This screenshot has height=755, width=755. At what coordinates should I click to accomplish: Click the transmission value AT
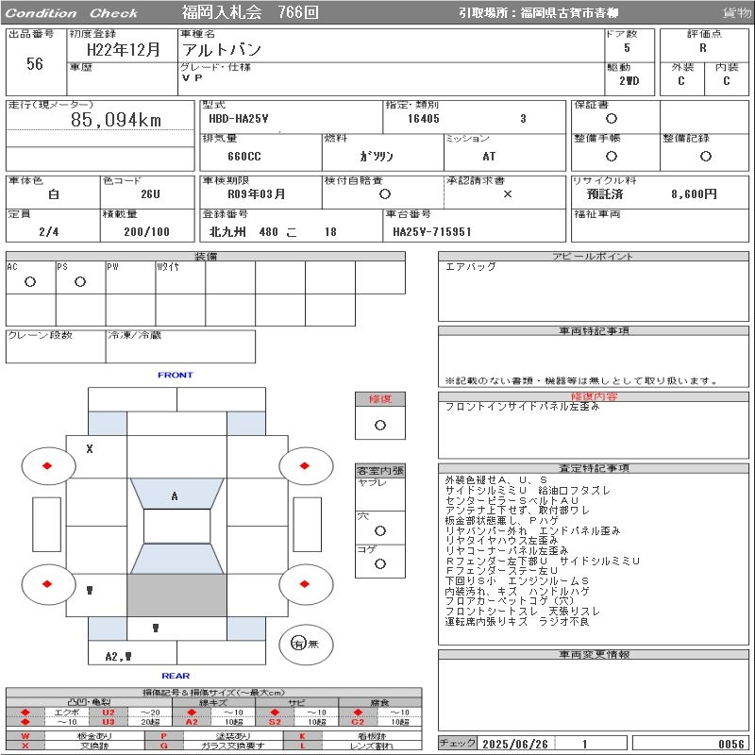pyautogui.click(x=489, y=157)
